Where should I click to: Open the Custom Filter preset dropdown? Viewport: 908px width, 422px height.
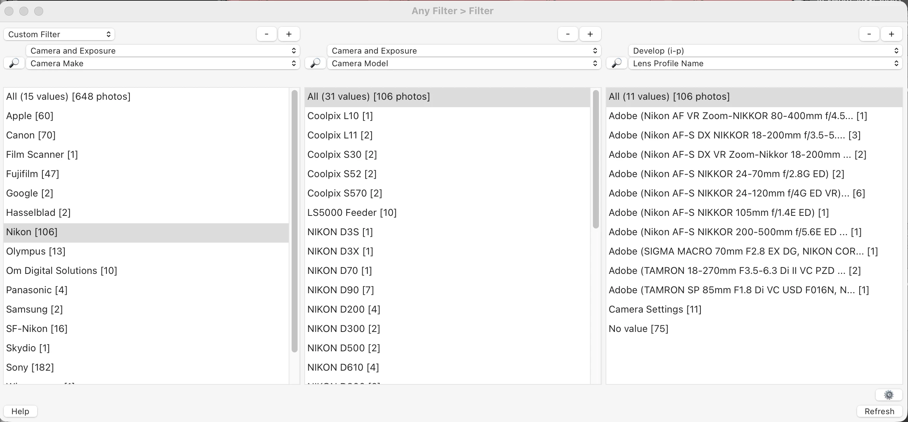click(59, 34)
